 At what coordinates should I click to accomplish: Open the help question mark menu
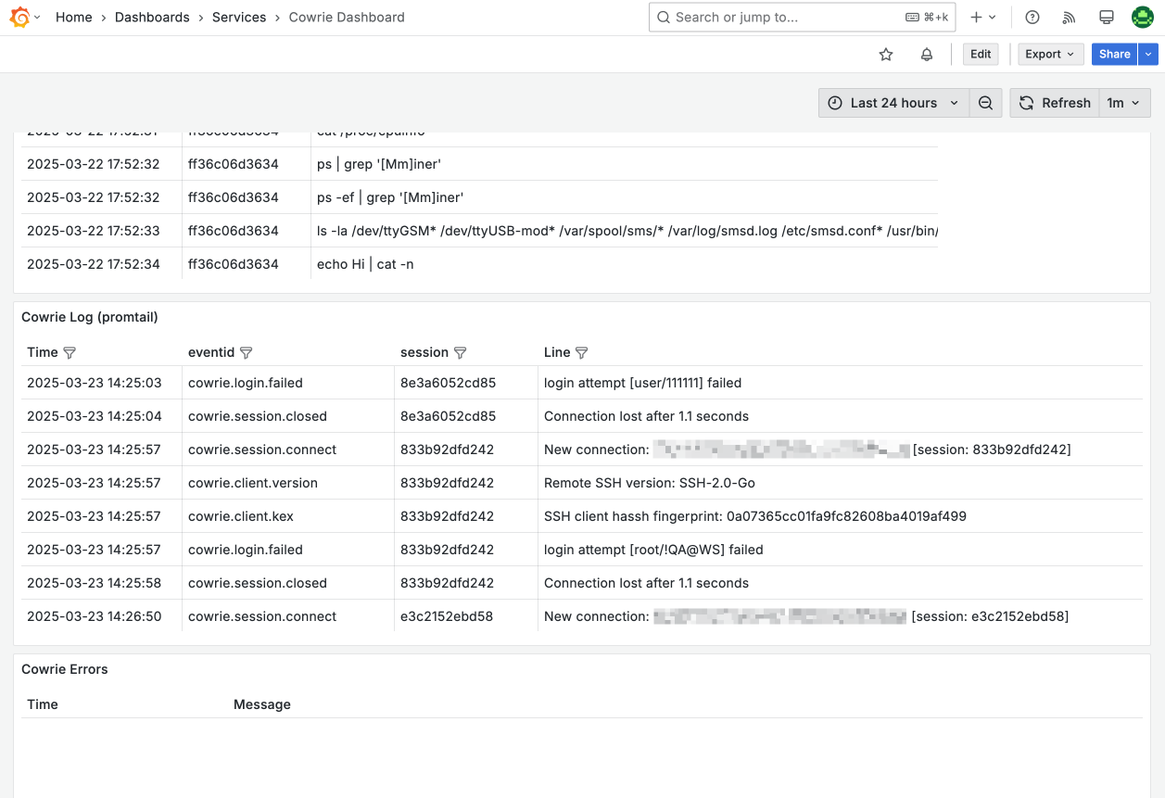point(1032,17)
